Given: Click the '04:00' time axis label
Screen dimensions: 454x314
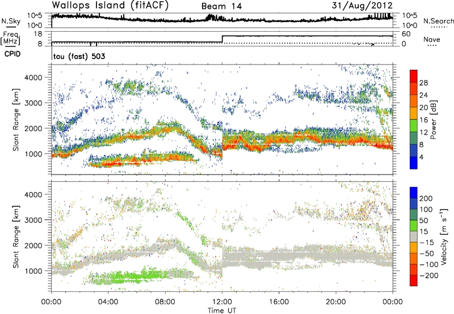Looking at the screenshot, I should [x=108, y=302].
